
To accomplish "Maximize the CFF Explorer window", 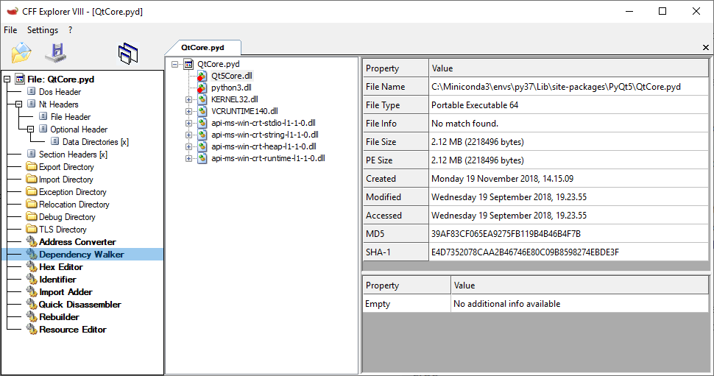I will point(662,11).
